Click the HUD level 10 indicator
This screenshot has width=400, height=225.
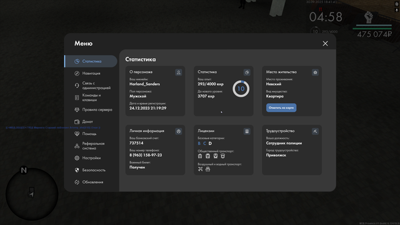click(316, 32)
